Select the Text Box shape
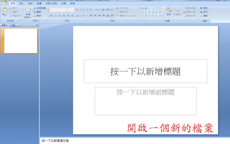The image size is (230, 144). coord(142,9)
